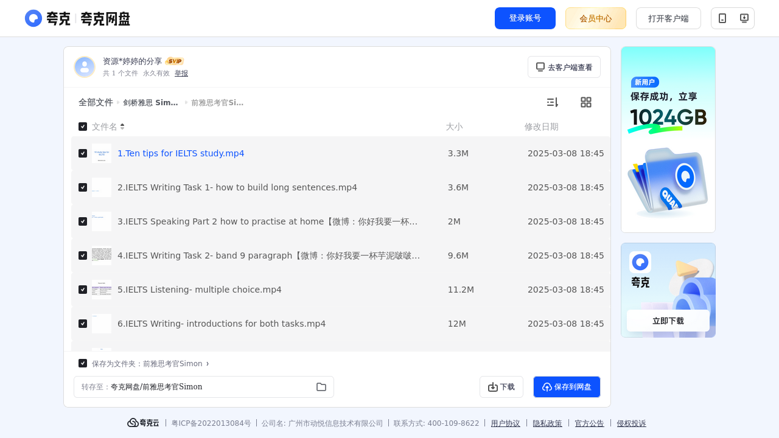
Task: Sort by 文件名 column header
Action: (105, 127)
